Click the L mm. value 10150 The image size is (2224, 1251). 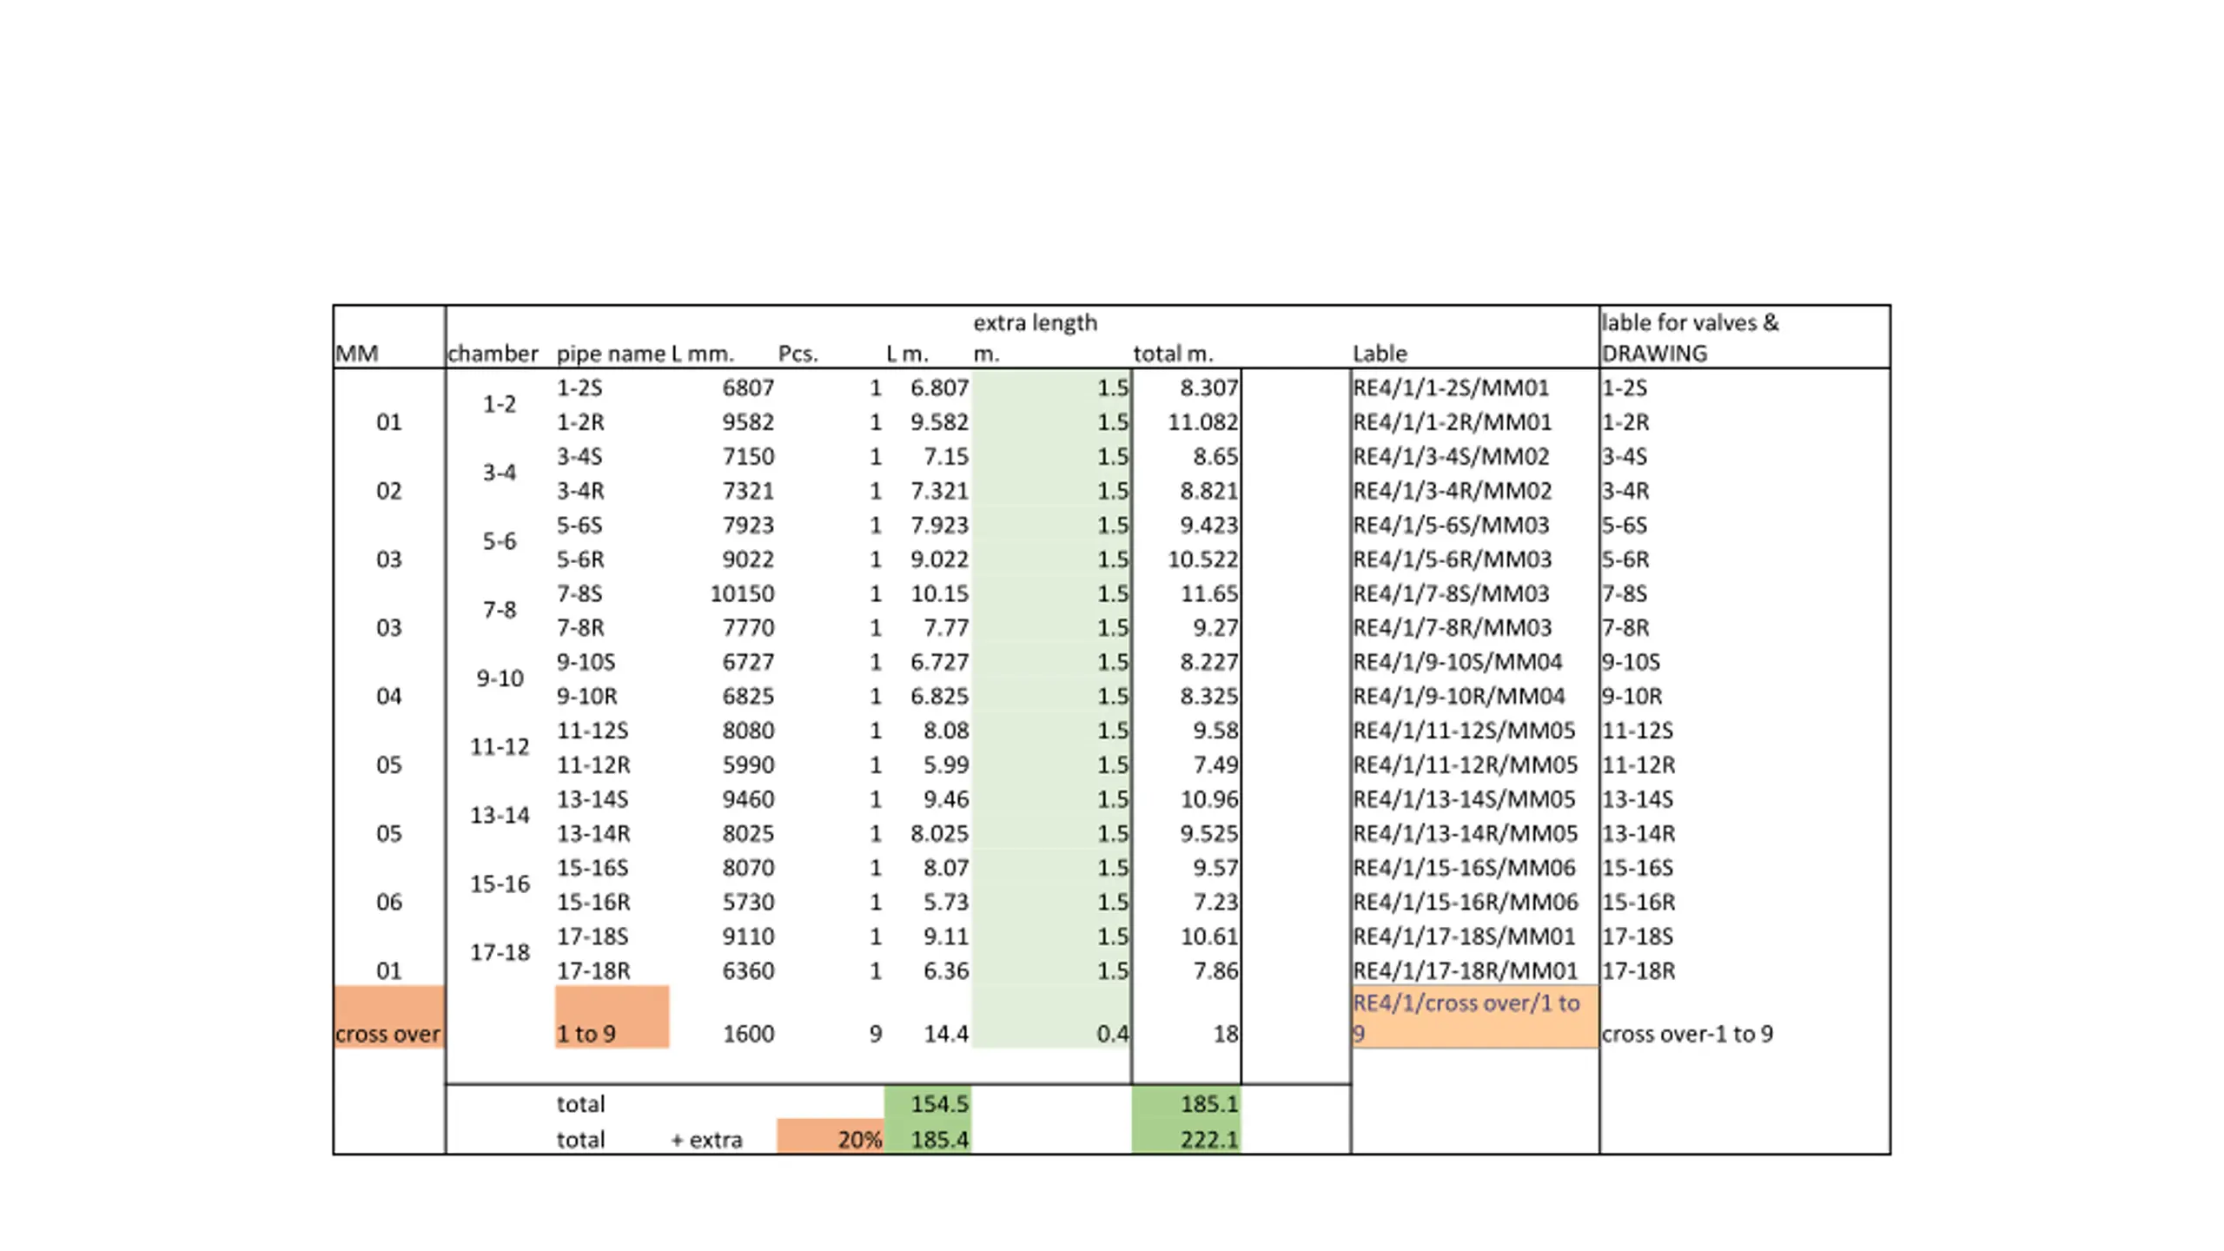(742, 593)
